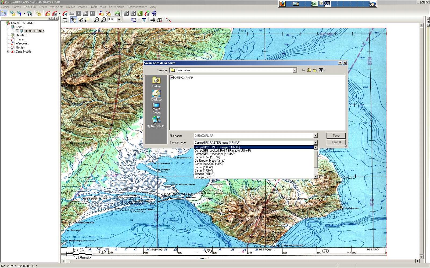Screen dimensions: 430x268
Task: Click the track profile graph icon
Action: tap(72, 13)
